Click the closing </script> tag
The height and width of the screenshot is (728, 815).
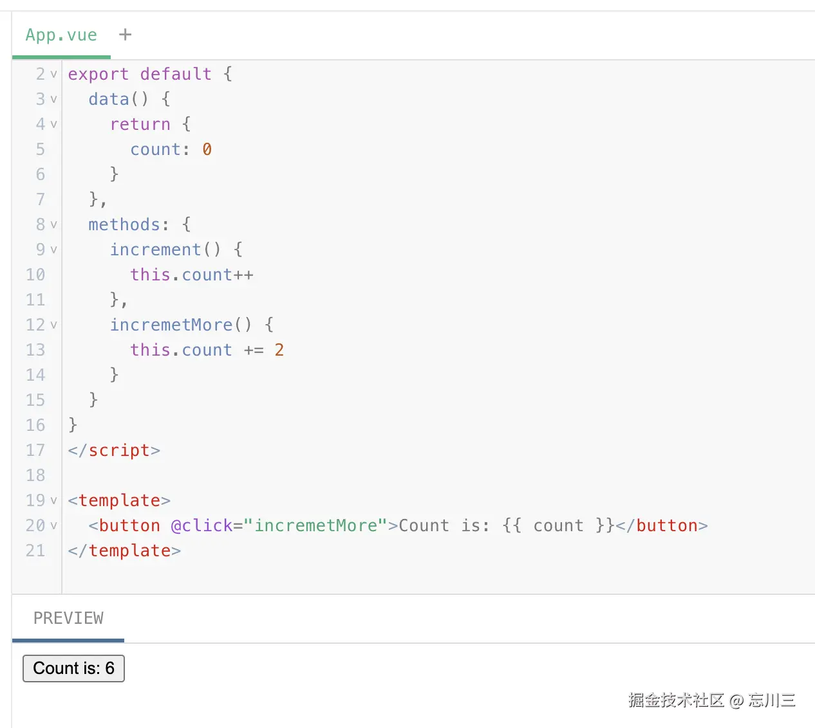(114, 450)
